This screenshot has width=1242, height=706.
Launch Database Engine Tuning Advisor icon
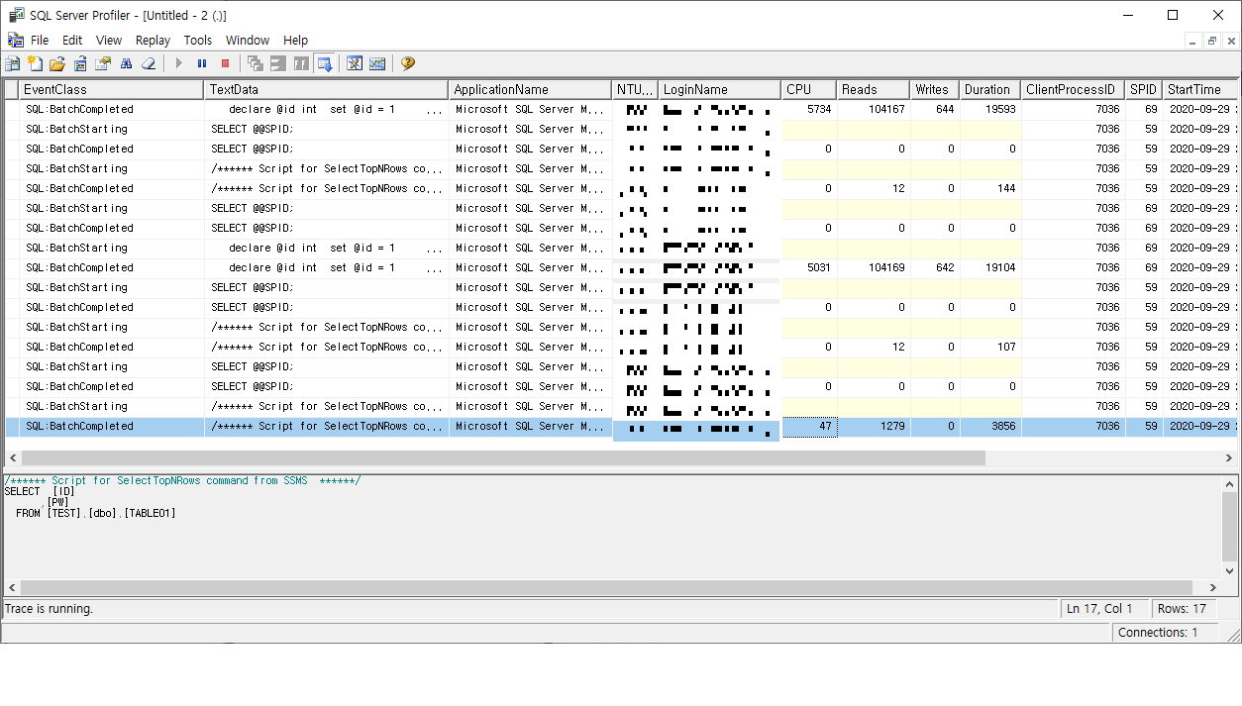click(355, 63)
